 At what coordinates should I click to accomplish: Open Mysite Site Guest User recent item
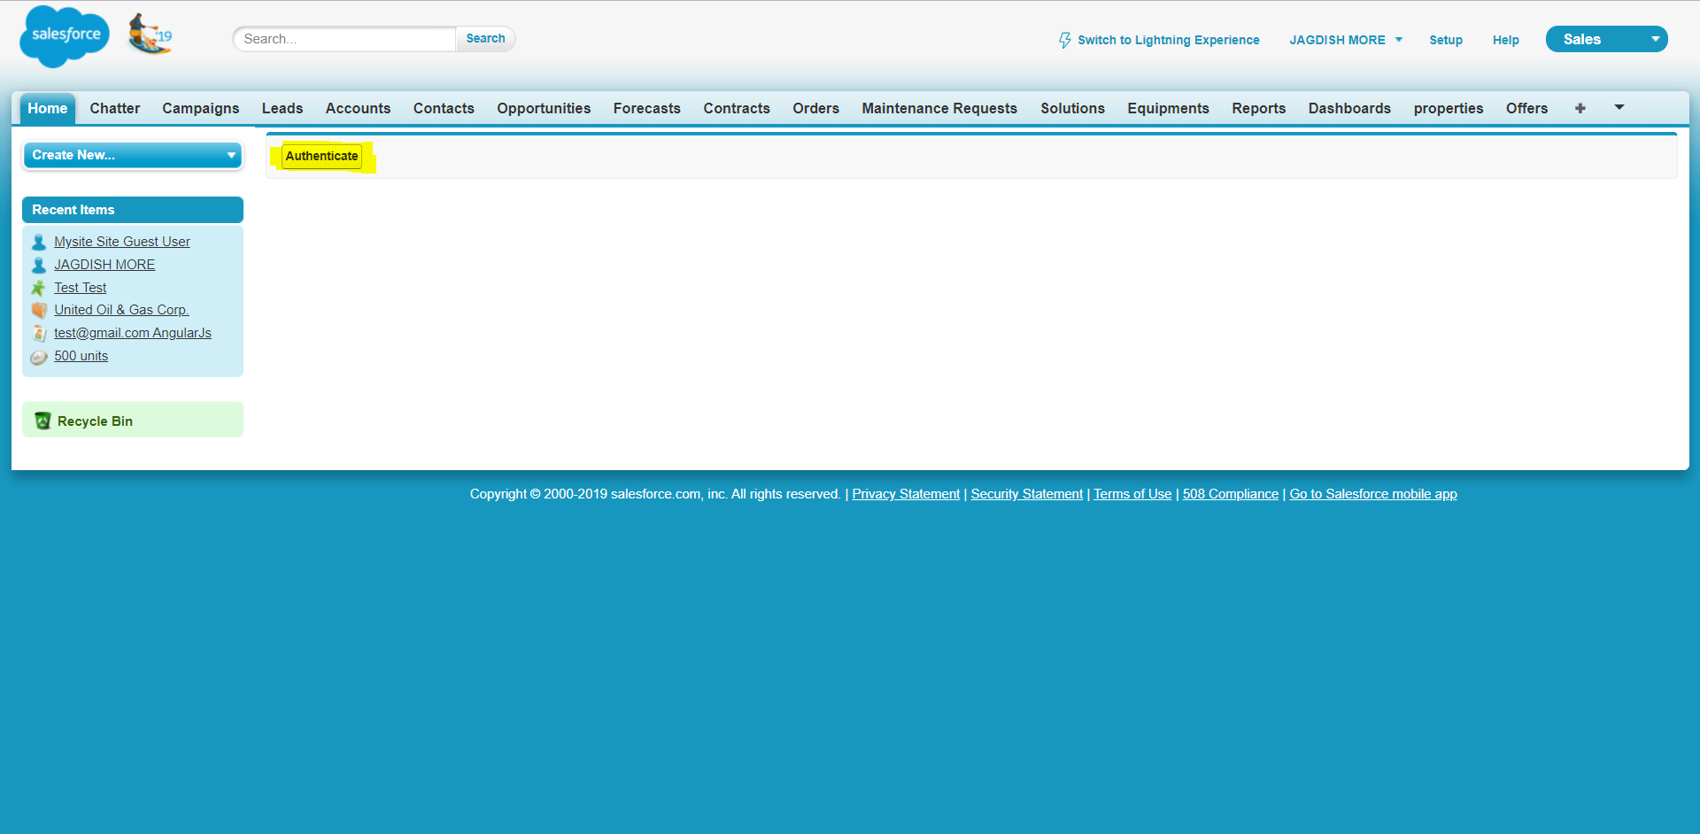point(122,242)
